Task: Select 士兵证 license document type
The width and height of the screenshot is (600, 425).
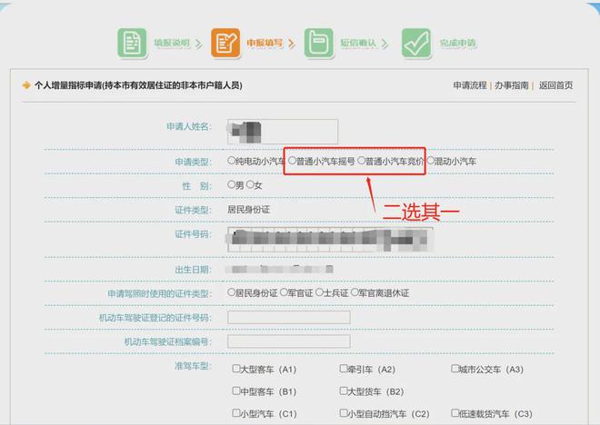Action: tap(319, 292)
